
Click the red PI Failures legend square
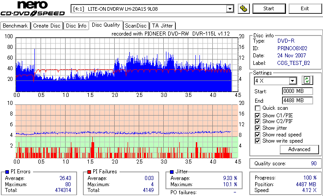click(x=89, y=172)
